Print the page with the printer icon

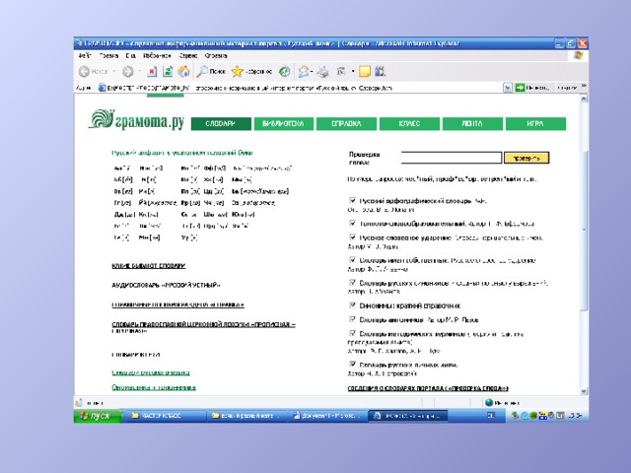click(x=322, y=72)
